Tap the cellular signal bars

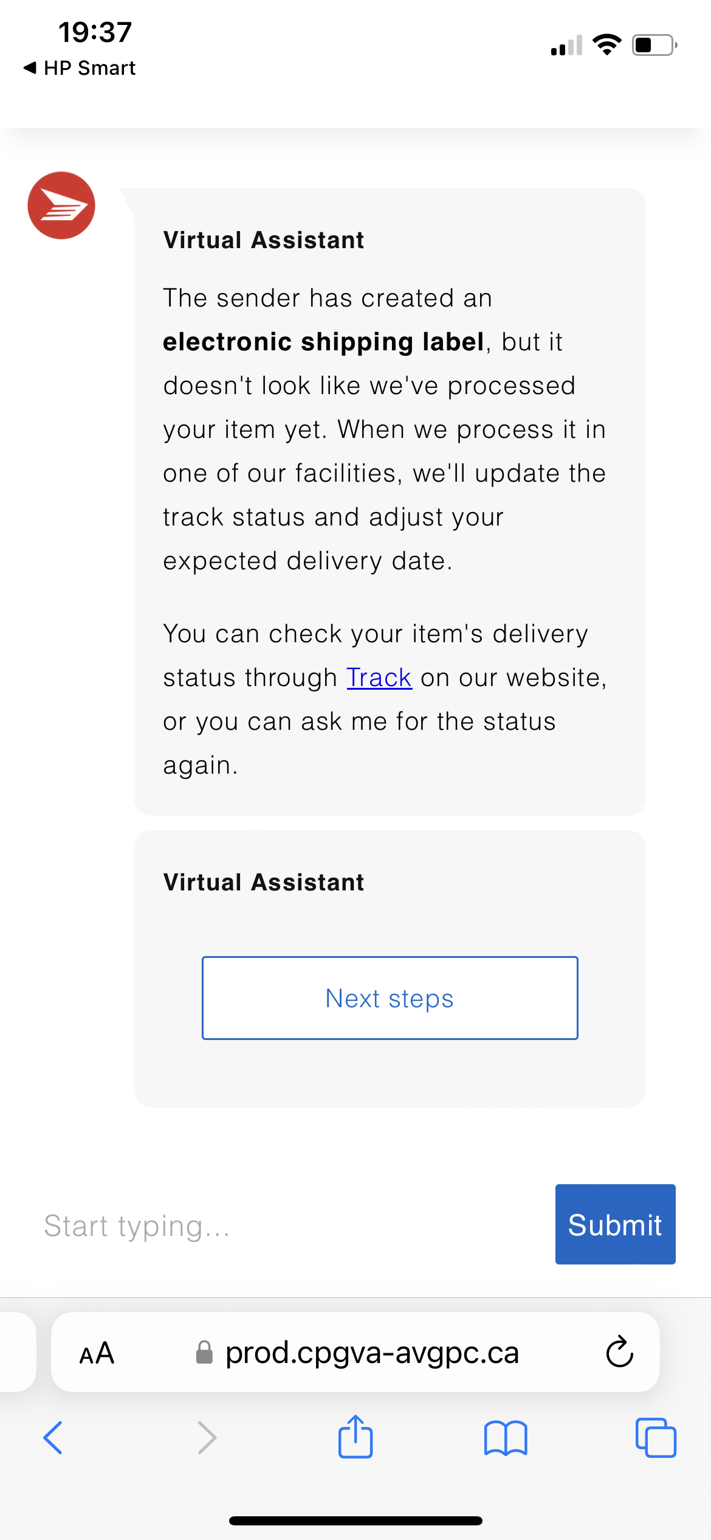click(x=566, y=46)
